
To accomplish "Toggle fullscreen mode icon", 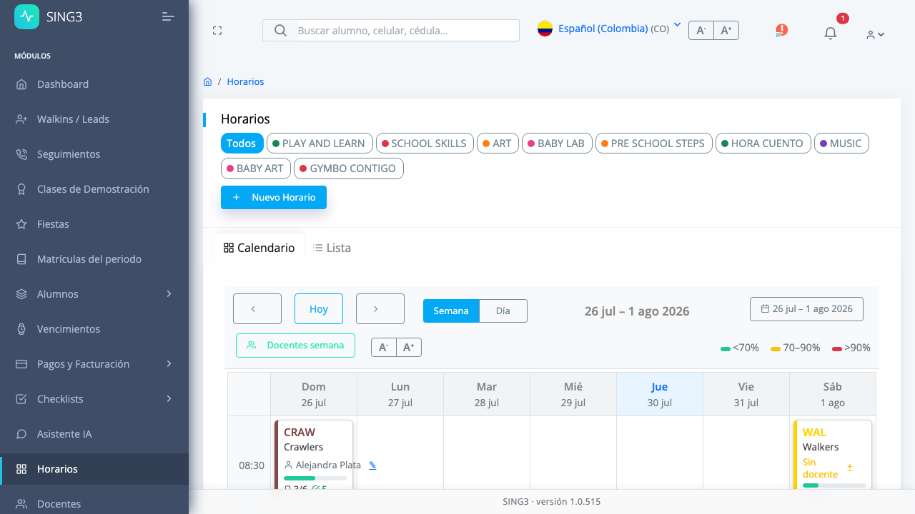I will coord(217,31).
